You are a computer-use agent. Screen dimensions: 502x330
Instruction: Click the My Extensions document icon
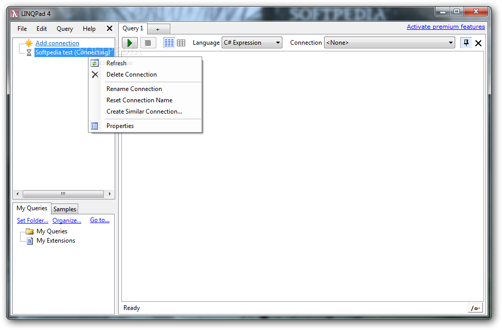[x=30, y=241]
